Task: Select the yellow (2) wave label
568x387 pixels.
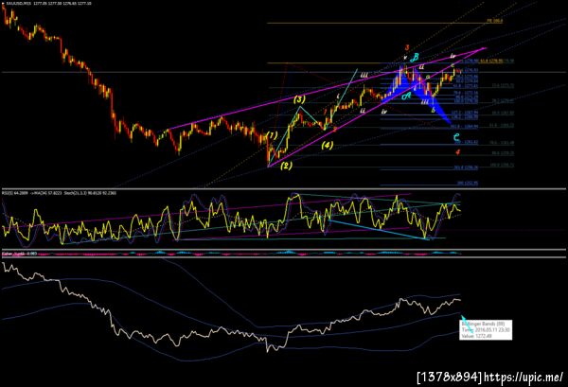Action: point(286,166)
